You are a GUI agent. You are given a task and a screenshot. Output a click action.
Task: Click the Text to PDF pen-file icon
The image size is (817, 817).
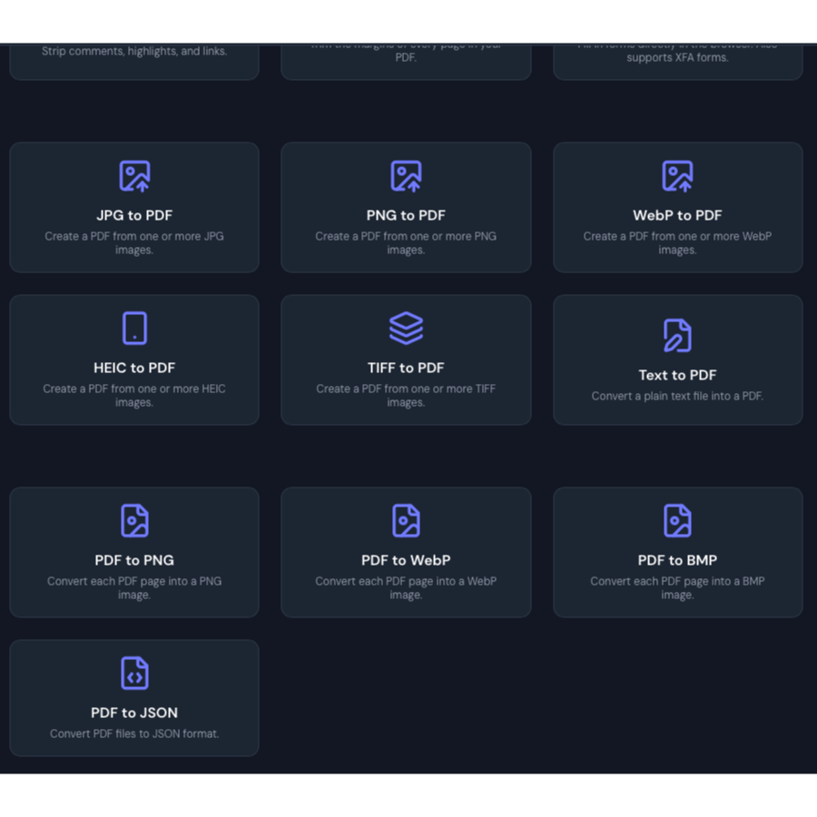click(x=677, y=336)
